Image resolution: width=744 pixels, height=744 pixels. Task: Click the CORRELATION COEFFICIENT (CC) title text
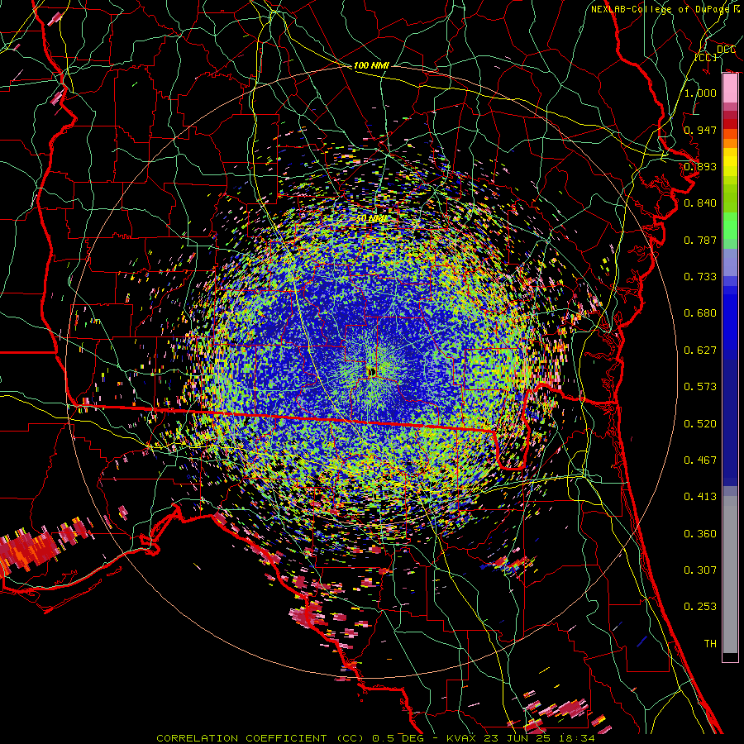[260, 738]
